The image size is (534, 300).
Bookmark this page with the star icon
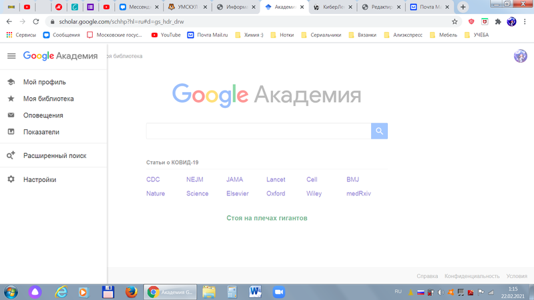click(455, 21)
